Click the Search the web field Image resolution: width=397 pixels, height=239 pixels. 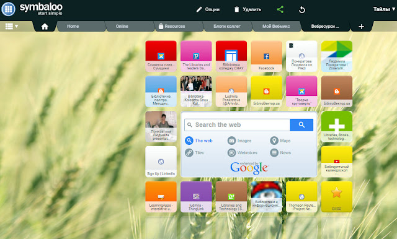237,125
